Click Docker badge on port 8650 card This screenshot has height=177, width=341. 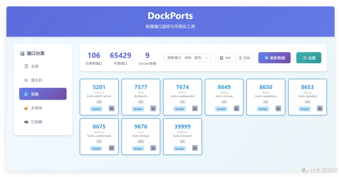point(263,109)
